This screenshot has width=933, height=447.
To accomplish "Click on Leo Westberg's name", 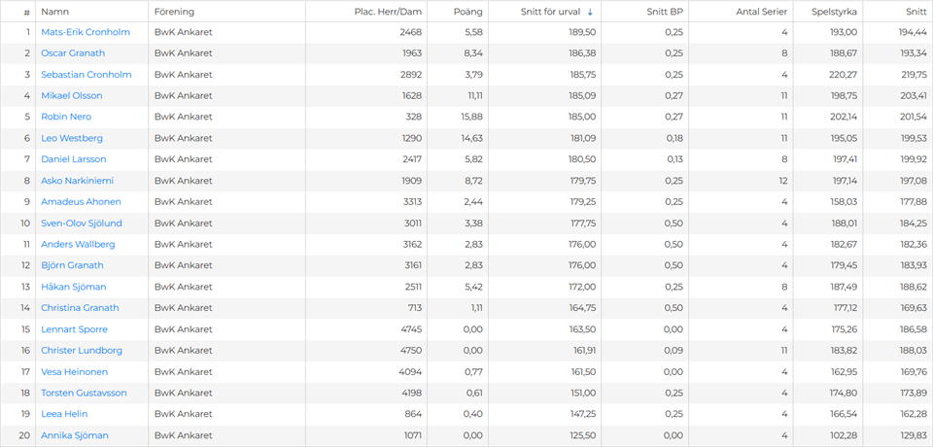I will 71,138.
